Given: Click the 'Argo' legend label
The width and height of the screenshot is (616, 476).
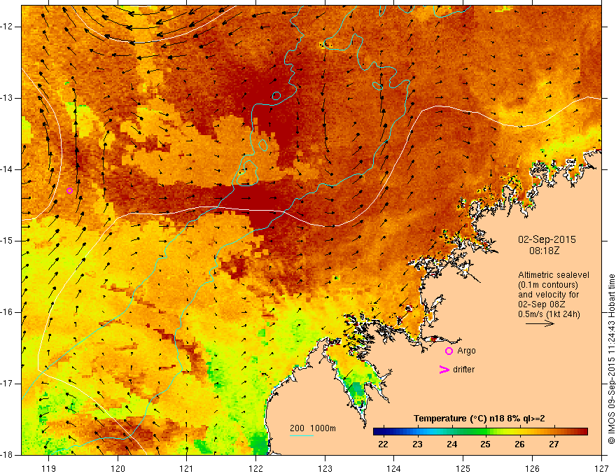Looking at the screenshot, I should point(466,351).
